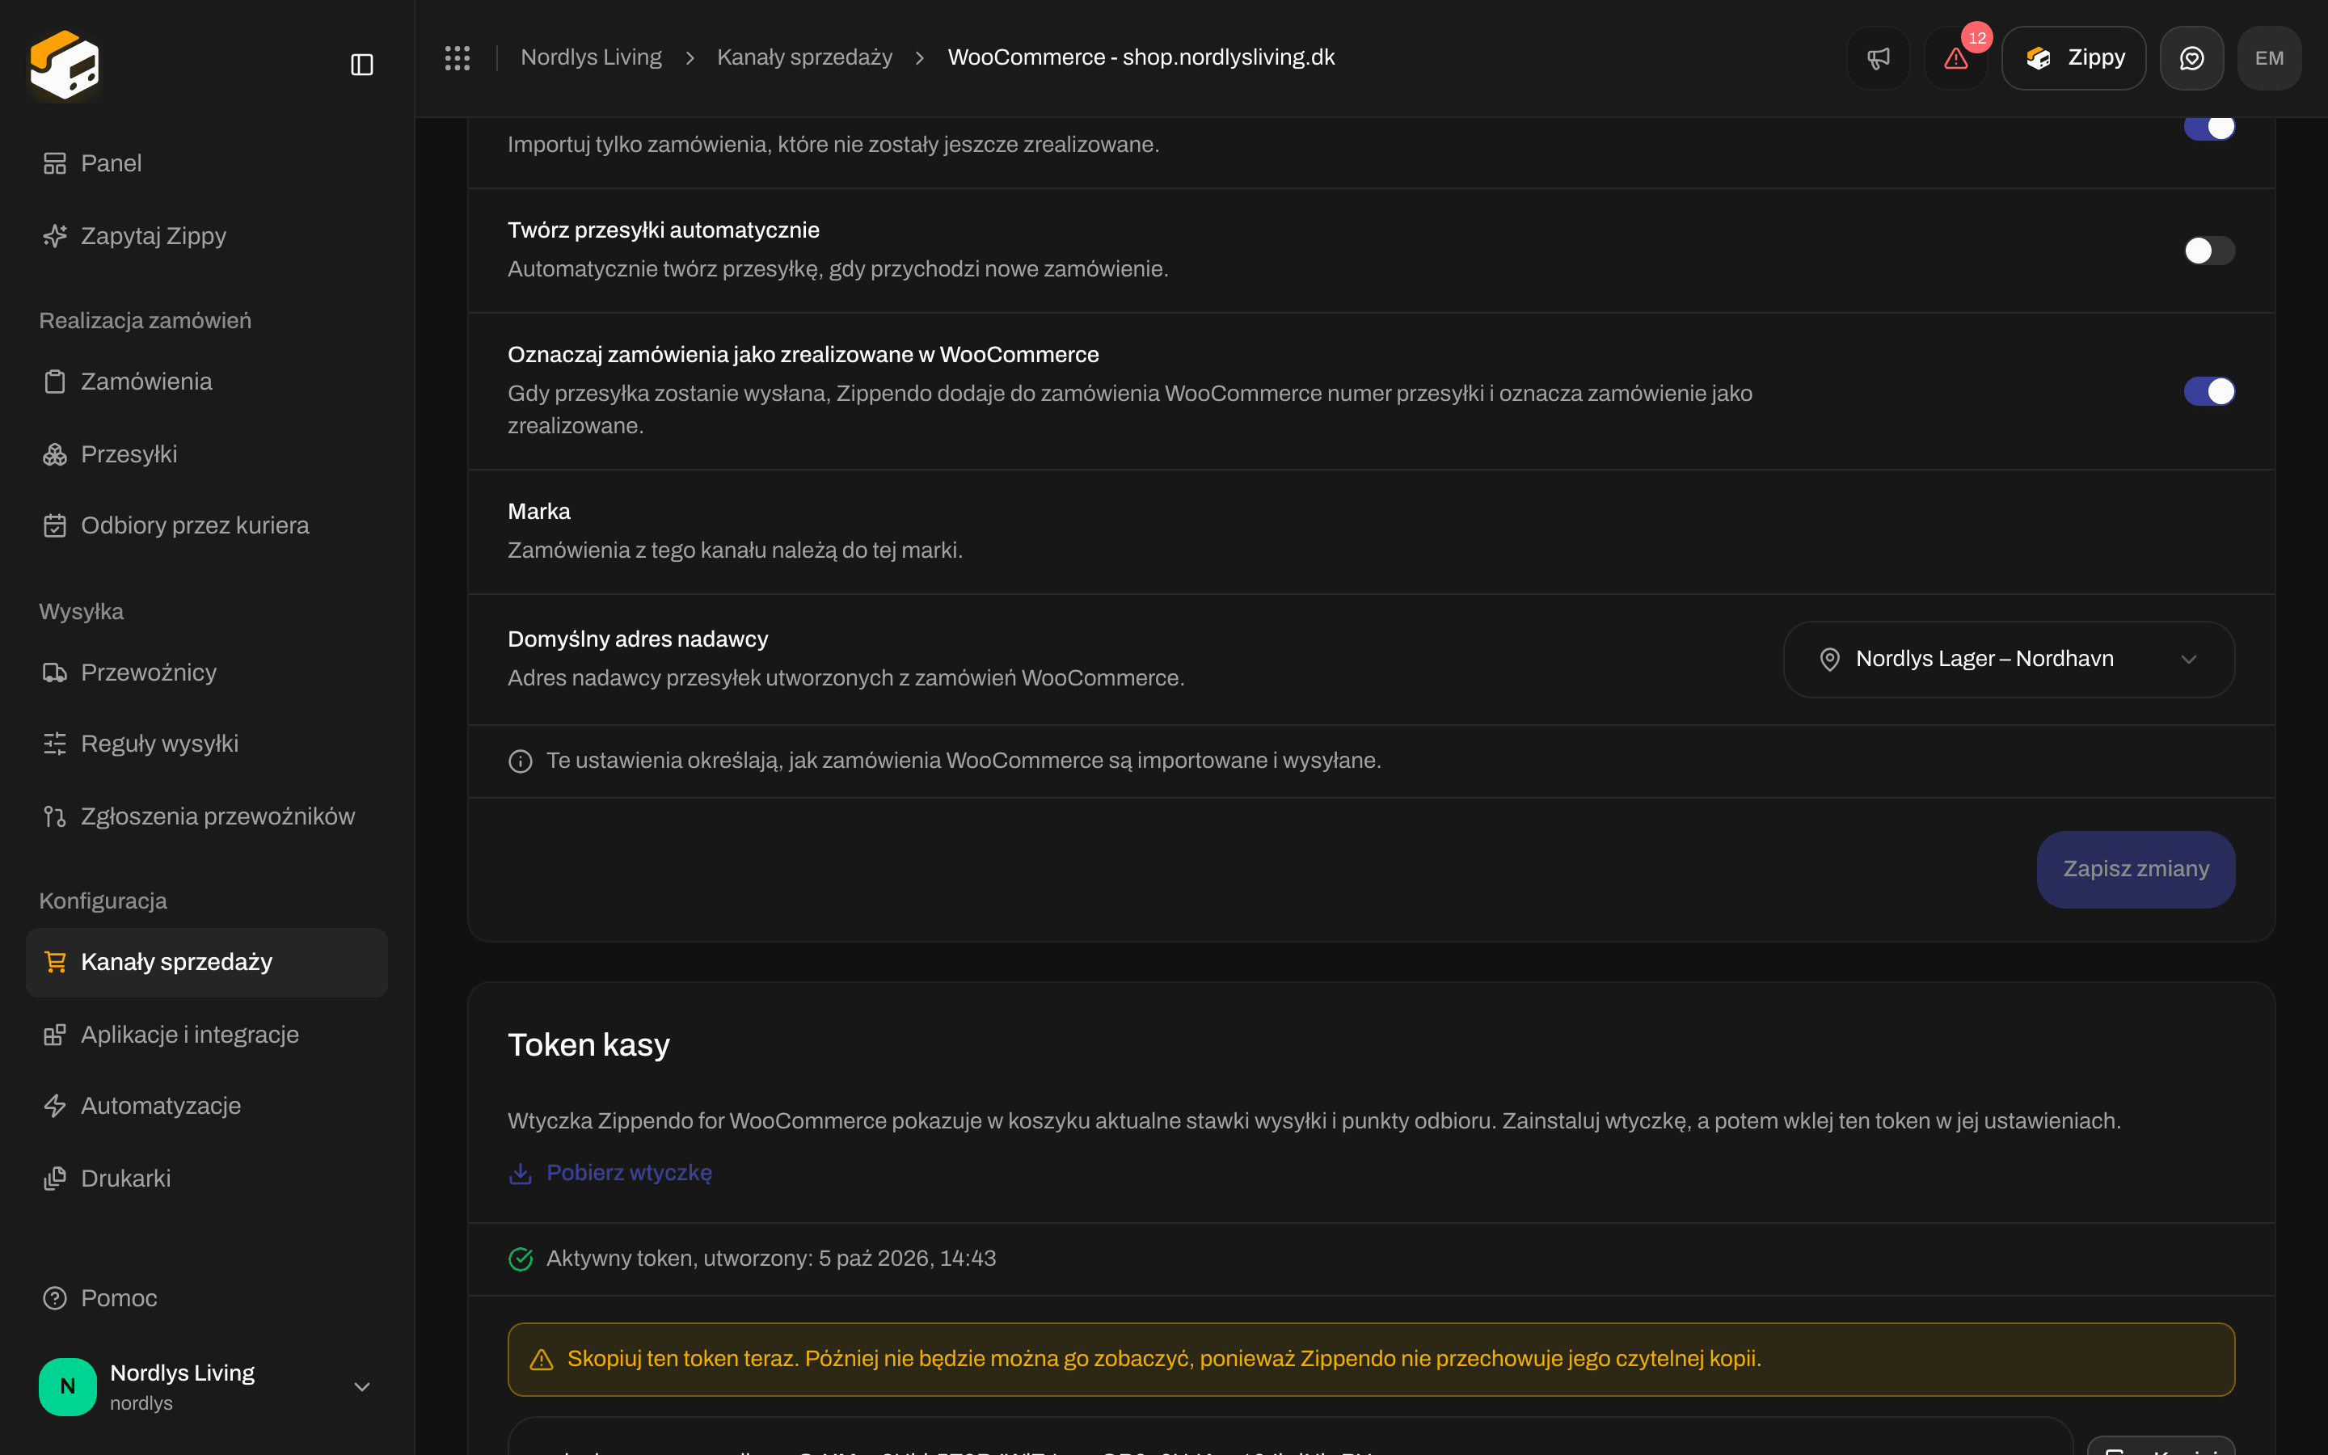This screenshot has width=2328, height=1455.
Task: Click the Reguły wysyłki sliders icon
Action: coord(55,744)
